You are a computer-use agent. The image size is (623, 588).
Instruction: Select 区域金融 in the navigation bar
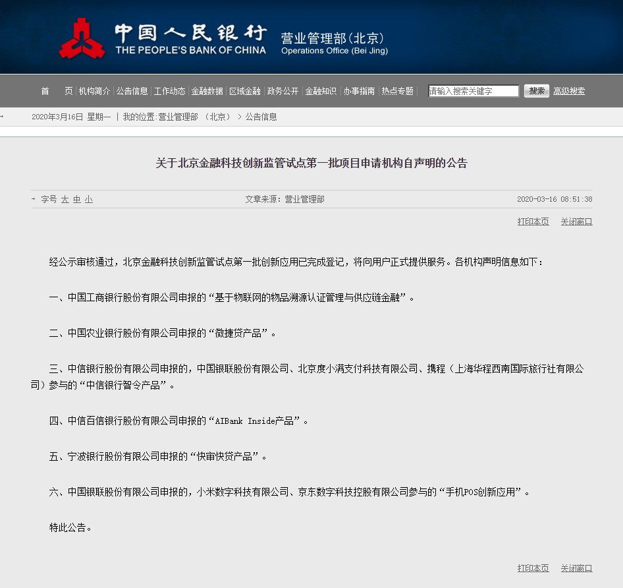coord(245,91)
